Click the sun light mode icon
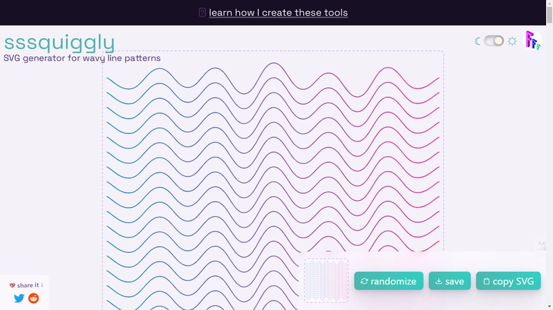The image size is (553, 310). tap(512, 41)
